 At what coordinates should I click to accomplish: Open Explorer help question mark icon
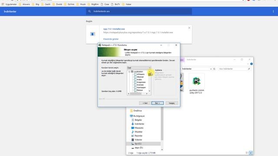[x=252, y=64]
